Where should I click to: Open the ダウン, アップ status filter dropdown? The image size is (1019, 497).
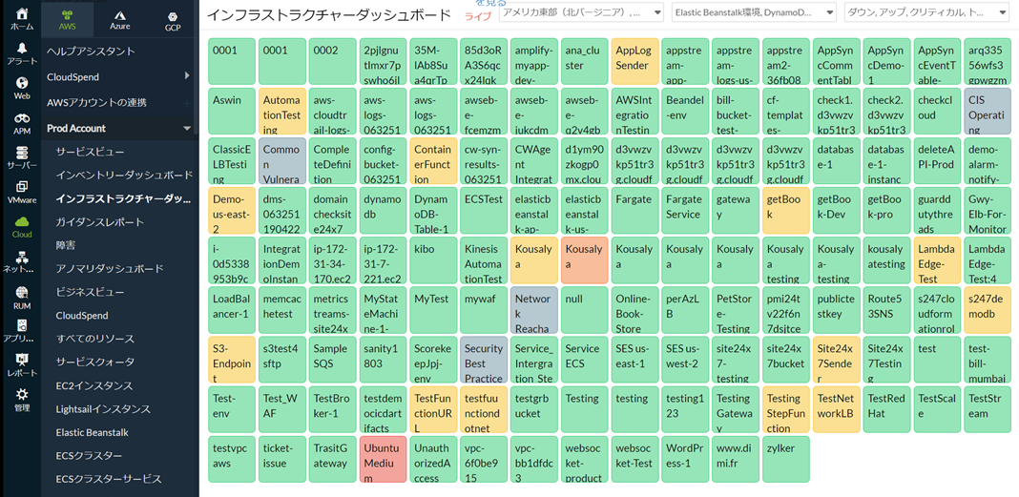(x=925, y=12)
